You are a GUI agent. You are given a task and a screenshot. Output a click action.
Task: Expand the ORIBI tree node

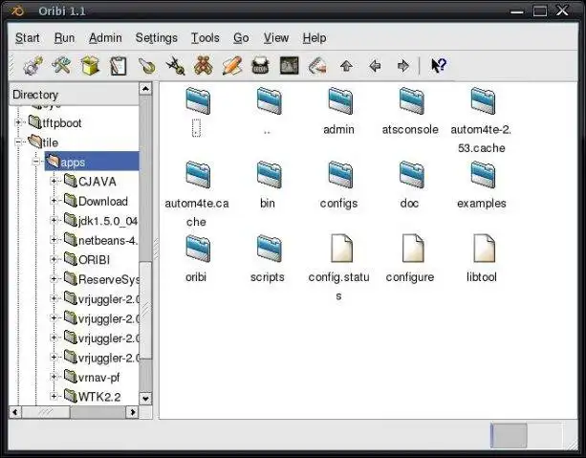coord(54,259)
